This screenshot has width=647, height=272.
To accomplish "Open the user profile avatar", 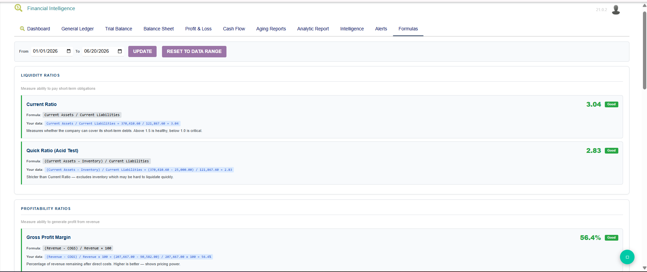I will (x=616, y=10).
